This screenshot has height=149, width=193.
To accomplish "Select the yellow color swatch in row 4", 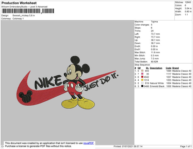I will (142, 80).
